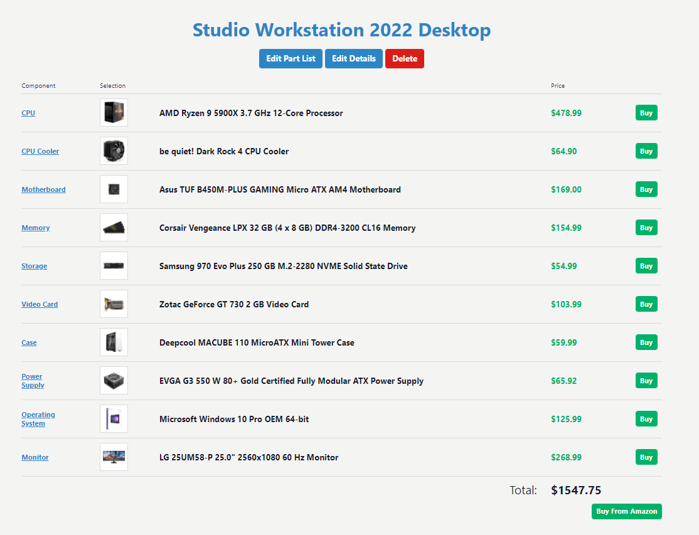Click the LG 25UM58-P 25.0" monitor name
The image size is (699, 535).
coord(248,458)
